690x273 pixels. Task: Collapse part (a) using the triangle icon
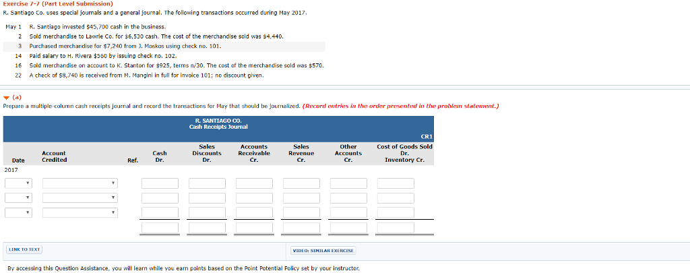click(6, 96)
